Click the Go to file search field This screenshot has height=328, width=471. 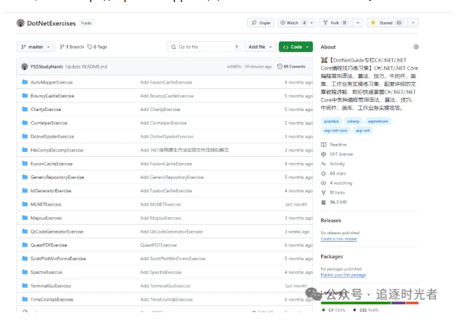pyautogui.click(x=204, y=47)
